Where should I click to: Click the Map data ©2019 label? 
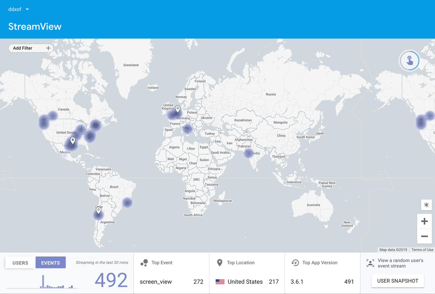click(393, 250)
